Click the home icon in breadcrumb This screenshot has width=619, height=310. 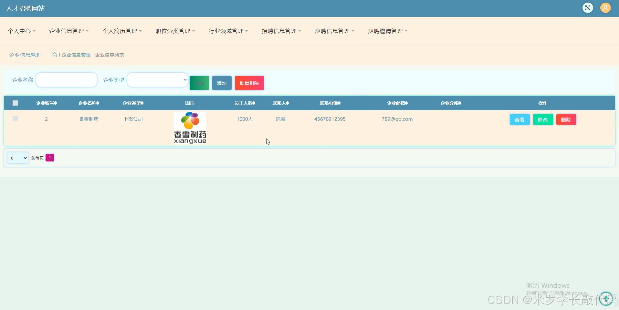pos(55,55)
